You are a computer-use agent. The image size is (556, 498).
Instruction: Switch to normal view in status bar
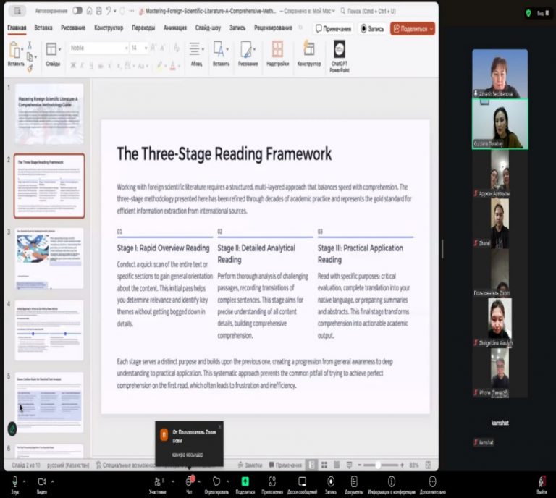[x=312, y=465]
